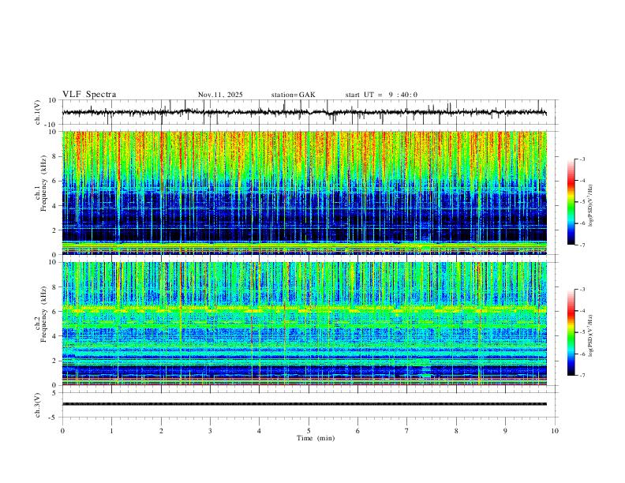Click the 'ch.1(V)' waveform axis label
This screenshot has height=483, width=625.
click(x=38, y=112)
